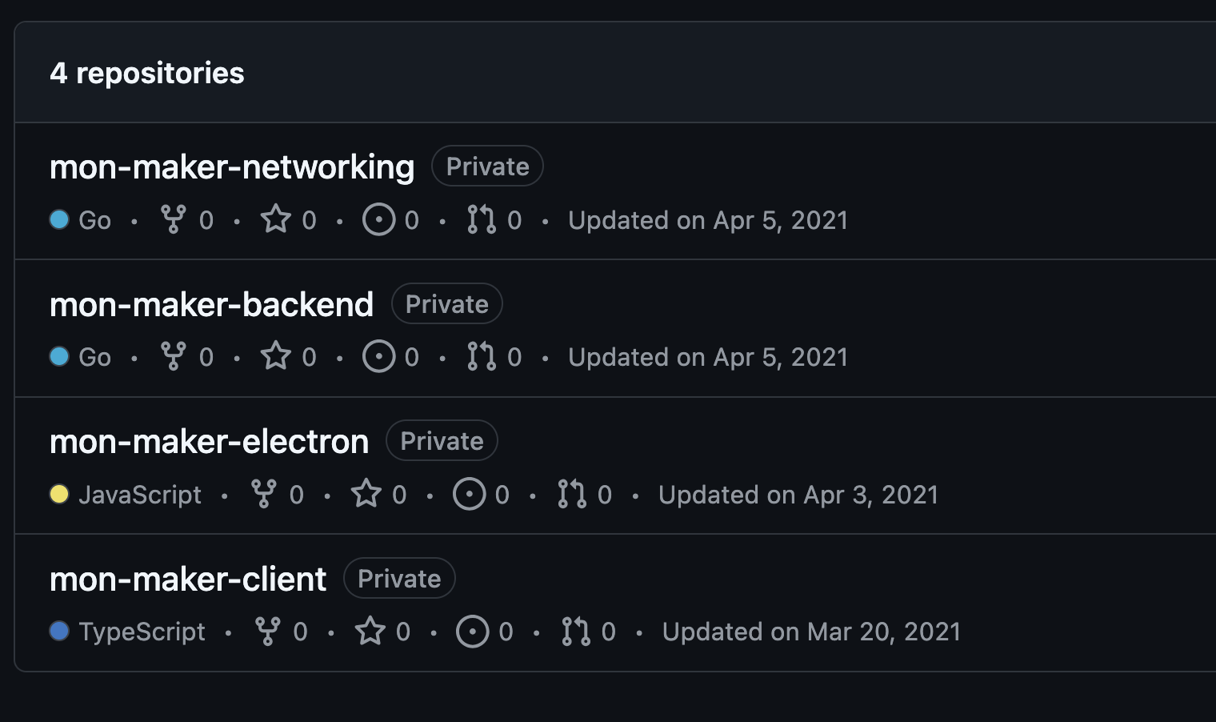
Task: Open the mon-maker-backend repository
Action: [x=211, y=304]
